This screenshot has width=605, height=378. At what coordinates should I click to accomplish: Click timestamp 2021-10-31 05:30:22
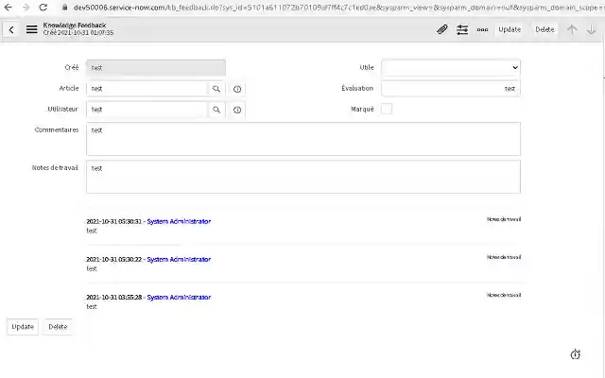tap(113, 259)
